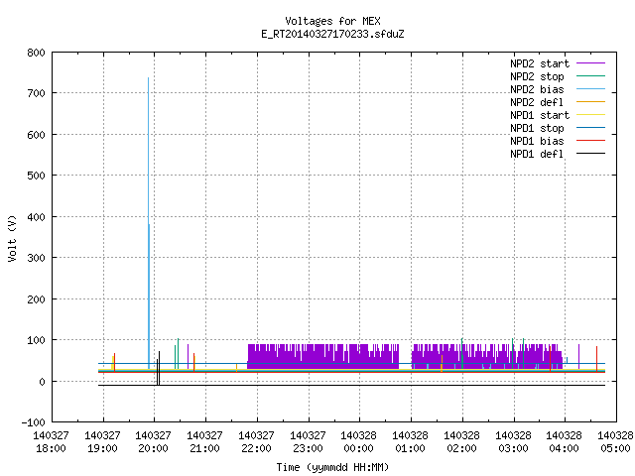The width and height of the screenshot is (635, 476).
Task: Click the 500 label on the Y axis
Action: pyautogui.click(x=36, y=176)
